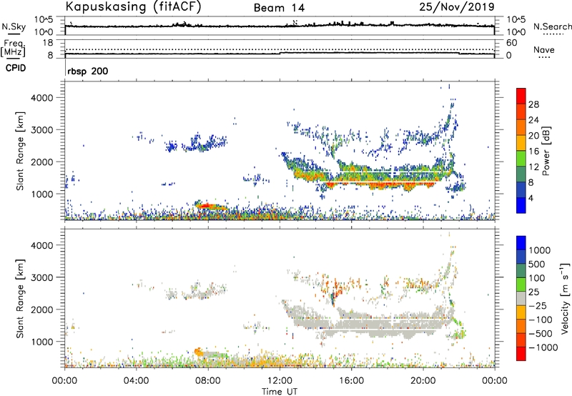Select the 16:00 time axis tick label

coord(351,381)
